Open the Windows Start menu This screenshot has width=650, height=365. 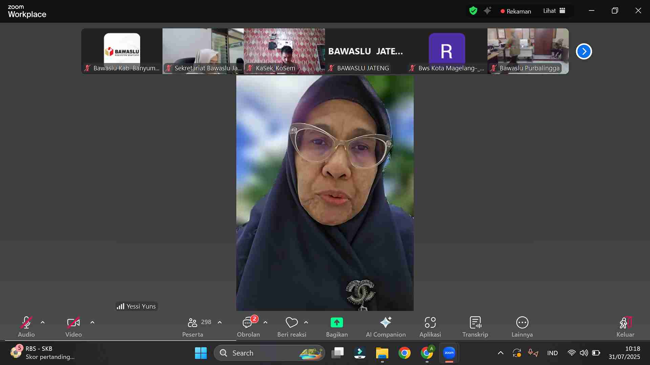click(201, 352)
